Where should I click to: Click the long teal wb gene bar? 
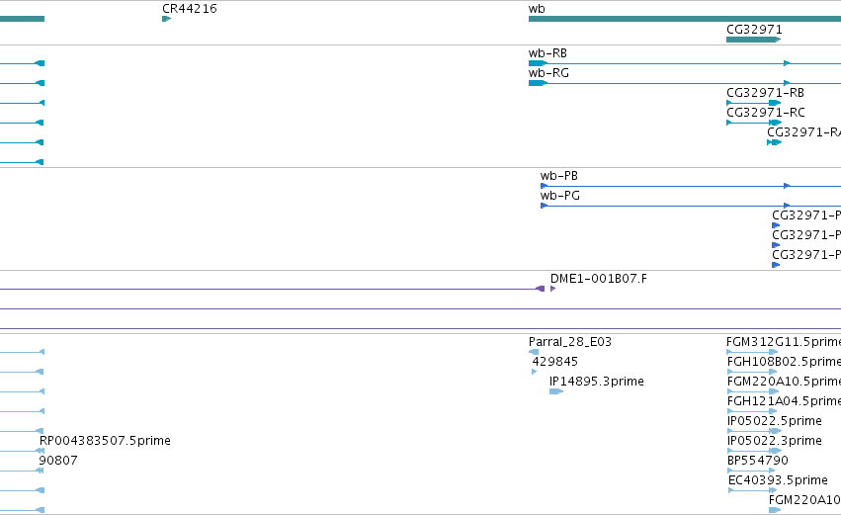(x=685, y=19)
